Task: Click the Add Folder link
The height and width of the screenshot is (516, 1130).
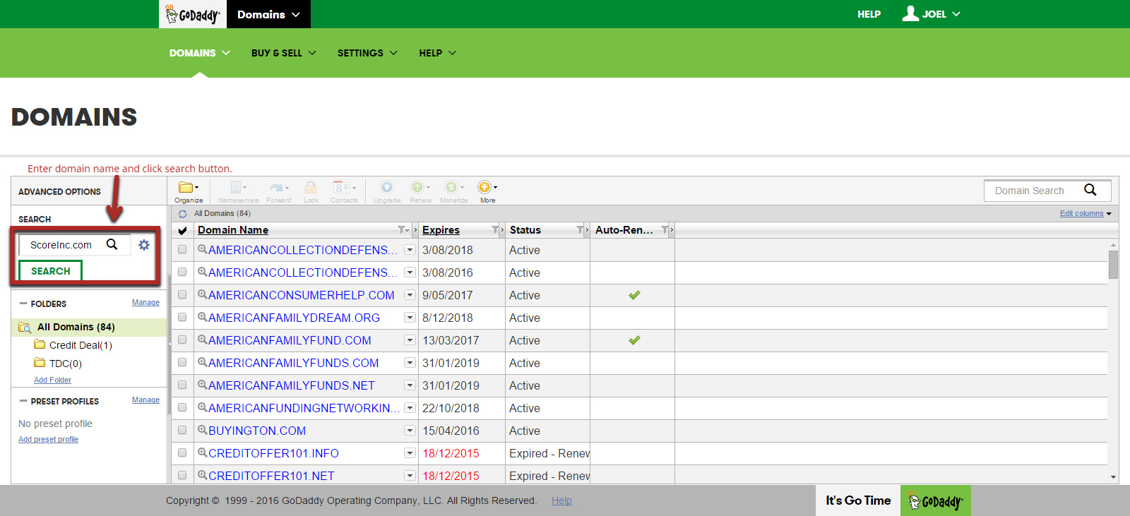Action: click(x=52, y=380)
